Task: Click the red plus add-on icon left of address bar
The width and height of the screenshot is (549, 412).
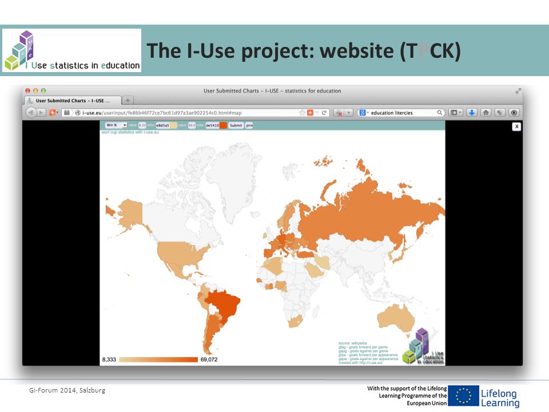Action: [52, 113]
